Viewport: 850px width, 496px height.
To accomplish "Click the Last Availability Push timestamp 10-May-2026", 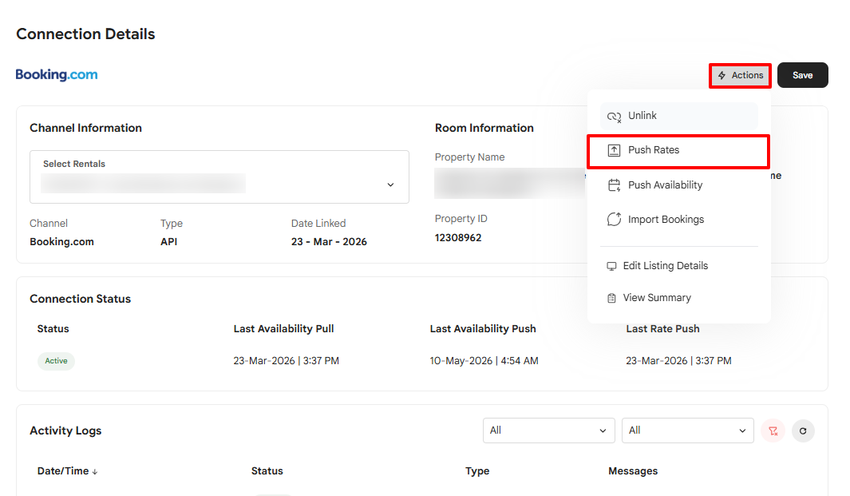I will (x=484, y=361).
